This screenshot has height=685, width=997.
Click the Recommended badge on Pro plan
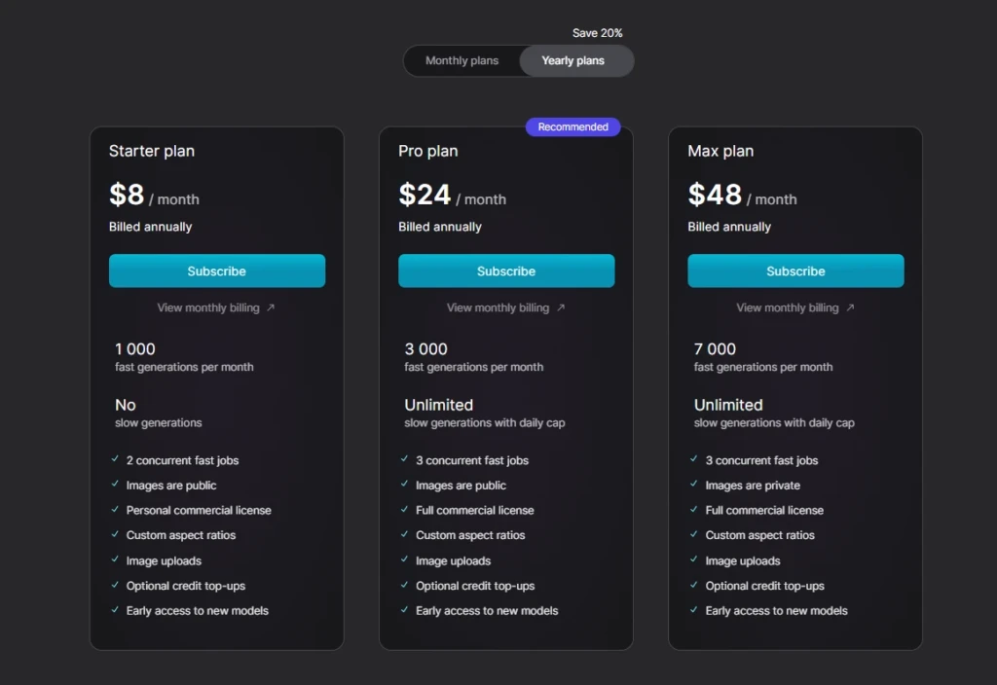(x=572, y=127)
